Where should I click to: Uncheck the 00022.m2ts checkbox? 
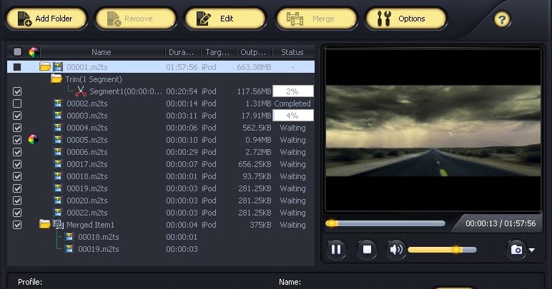[17, 213]
